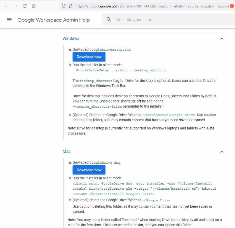Go back to the previous page
This screenshot has height=228, width=235.
click(x=6, y=6)
